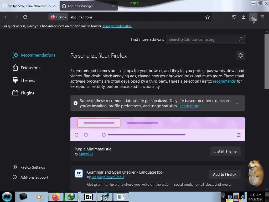
Task: Close the Add-ons Manager tab
Action: point(113,6)
